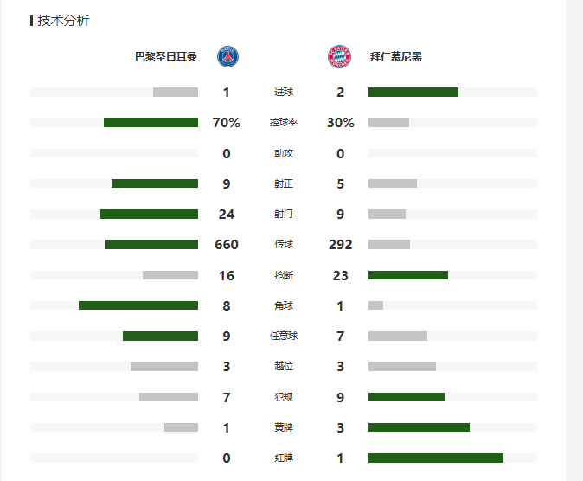The height and width of the screenshot is (481, 583).
Task: Click the 292 passes number
Action: click(x=340, y=245)
